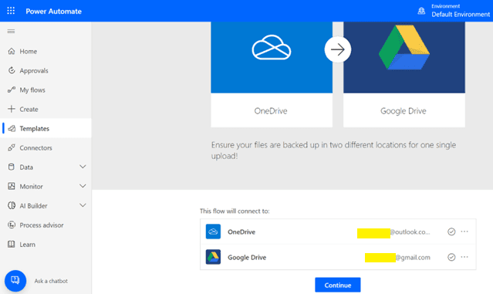The width and height of the screenshot is (493, 294).
Task: Click the Data label in the sidebar
Action: pos(26,167)
